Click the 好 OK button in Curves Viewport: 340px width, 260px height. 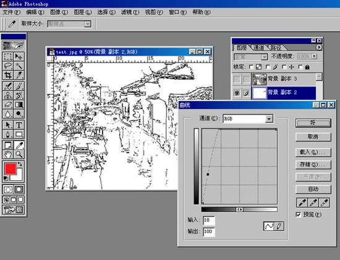(x=313, y=123)
